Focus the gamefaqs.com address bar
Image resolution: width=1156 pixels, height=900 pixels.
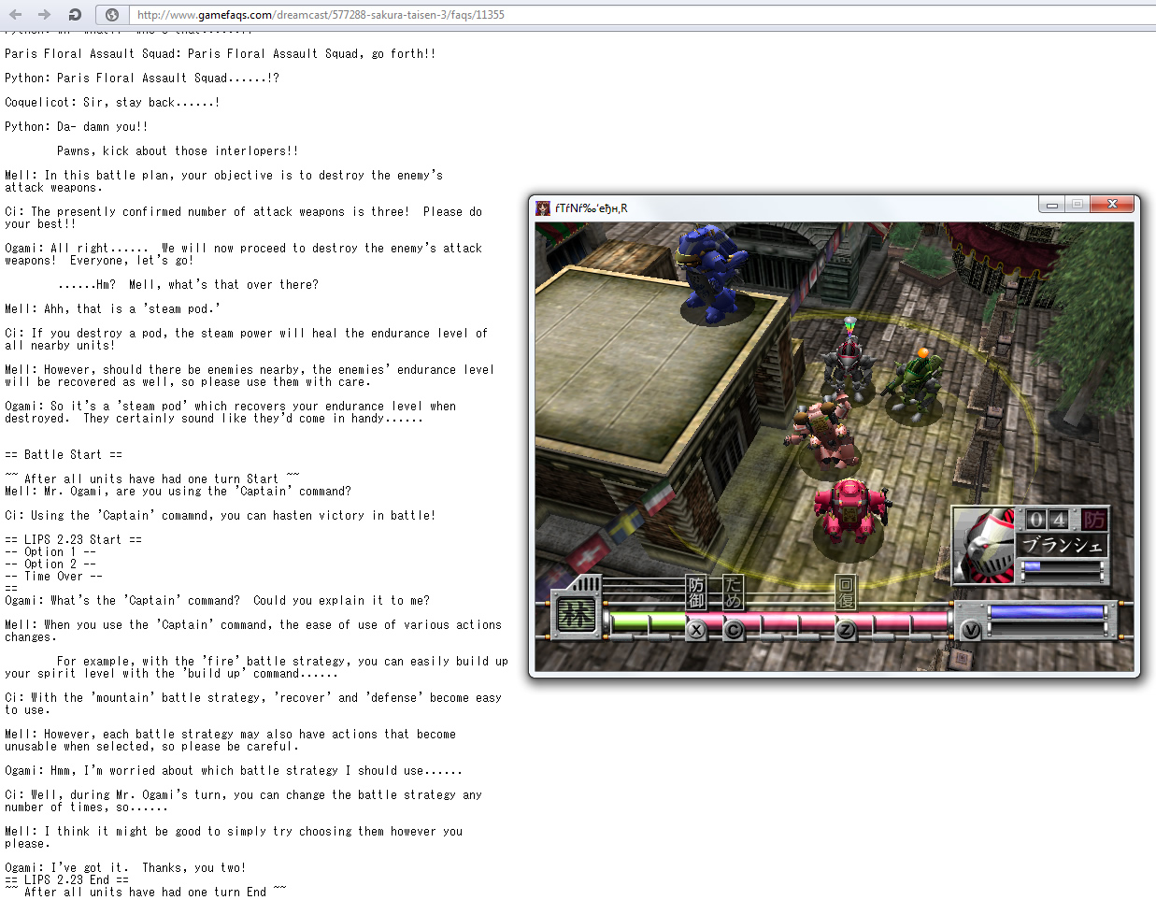640,14
